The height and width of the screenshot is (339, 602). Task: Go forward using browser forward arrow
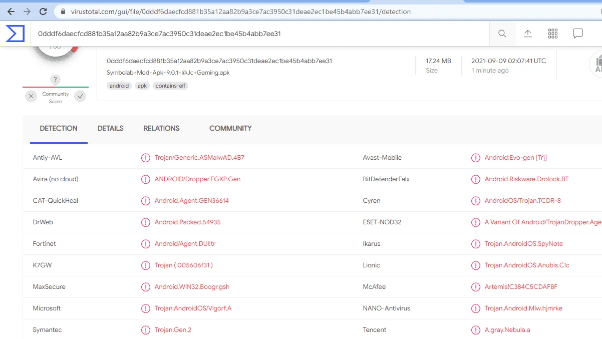[x=27, y=11]
